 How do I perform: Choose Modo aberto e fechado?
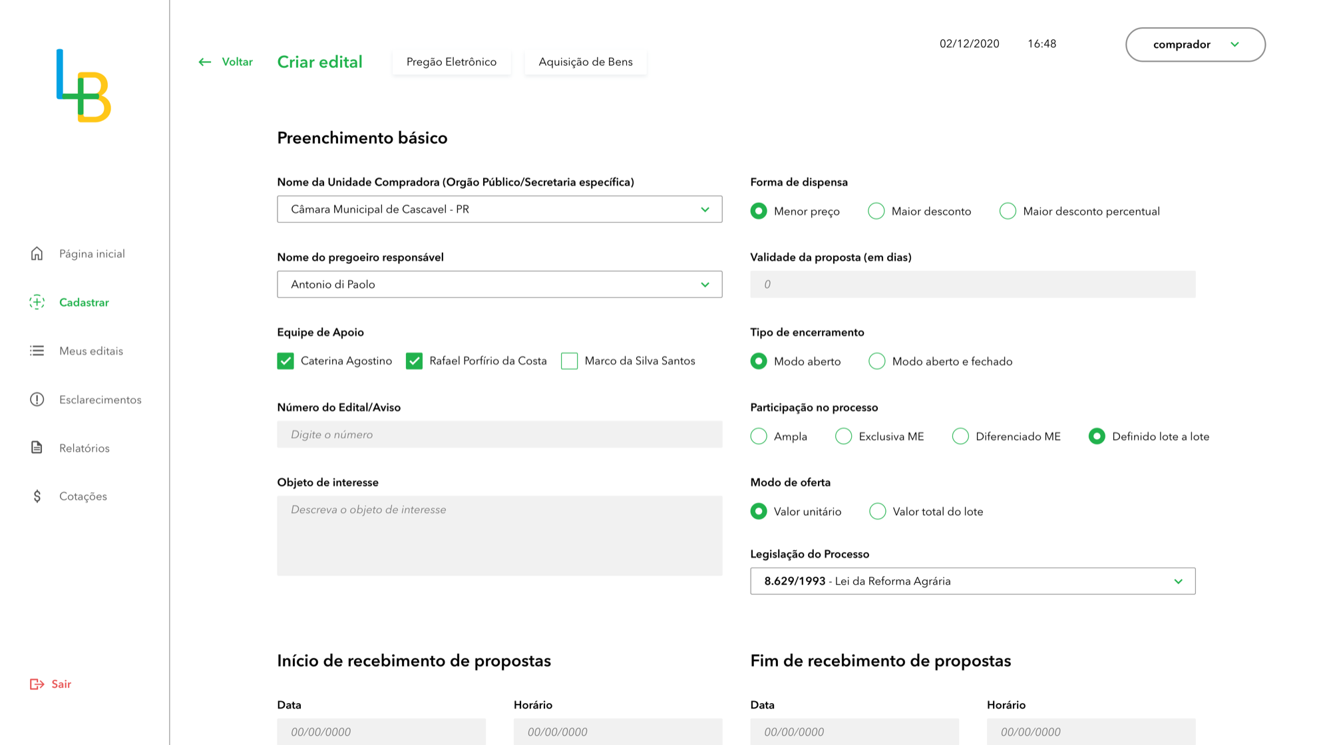pyautogui.click(x=876, y=361)
